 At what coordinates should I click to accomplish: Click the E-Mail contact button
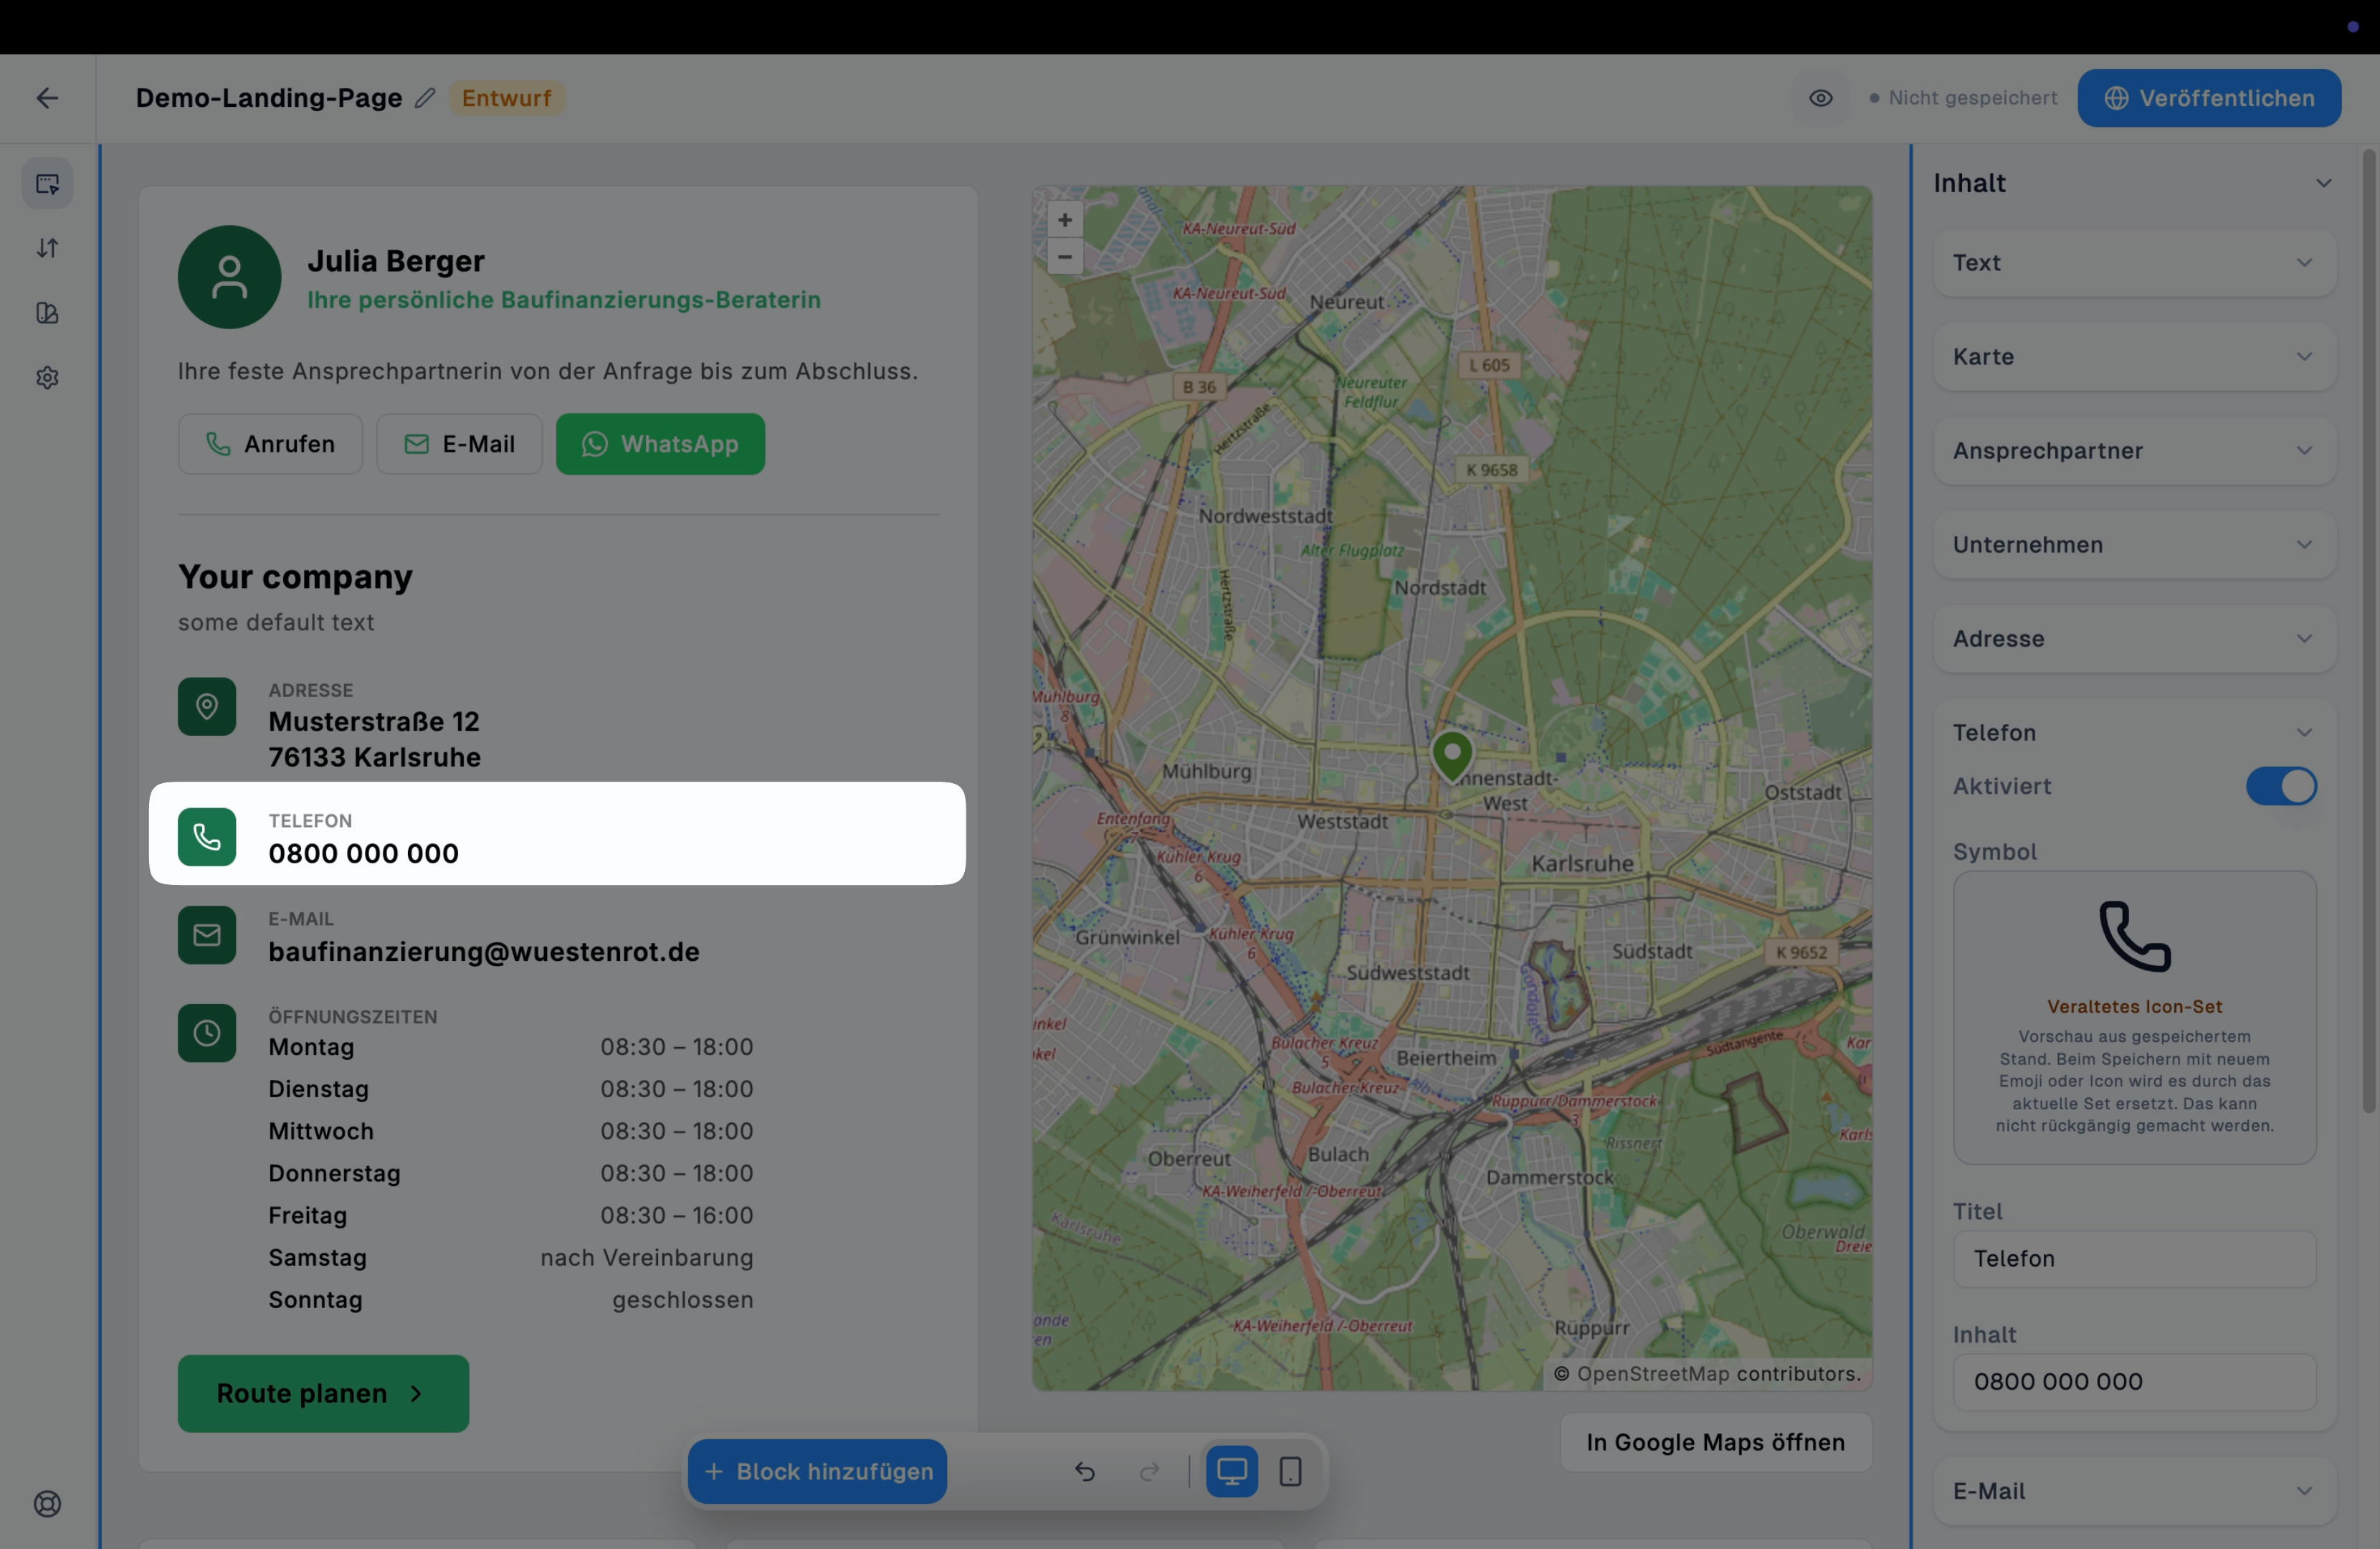[459, 445]
